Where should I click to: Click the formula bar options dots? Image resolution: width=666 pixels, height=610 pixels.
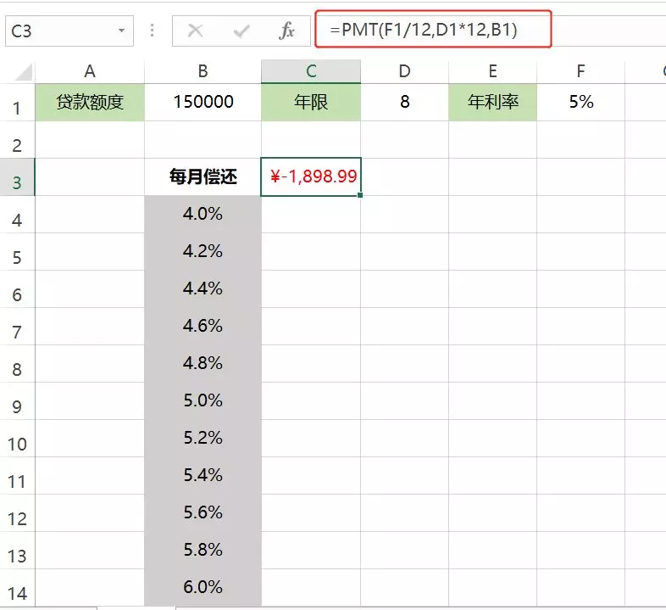tap(152, 31)
